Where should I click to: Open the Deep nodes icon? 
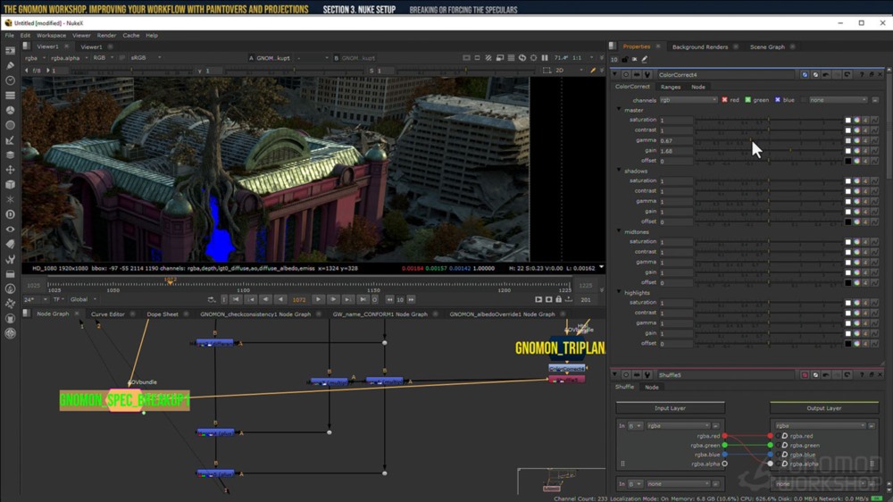tap(10, 214)
